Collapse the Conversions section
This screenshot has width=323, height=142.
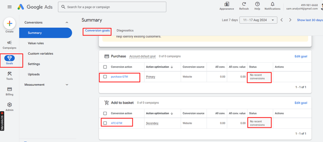pyautogui.click(x=67, y=22)
